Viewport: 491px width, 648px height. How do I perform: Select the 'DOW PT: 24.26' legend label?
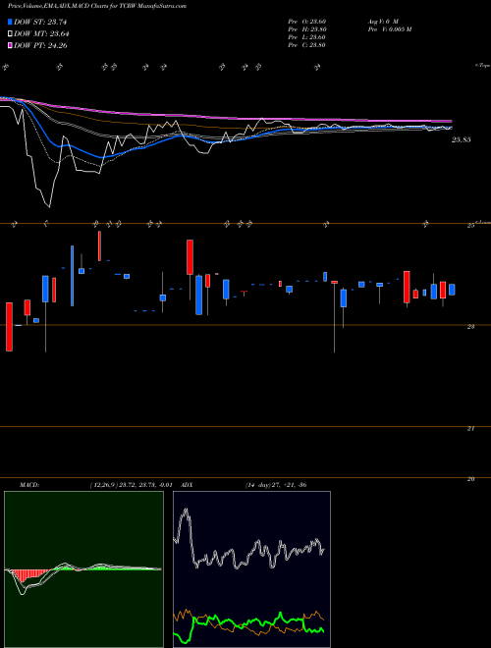[40, 45]
